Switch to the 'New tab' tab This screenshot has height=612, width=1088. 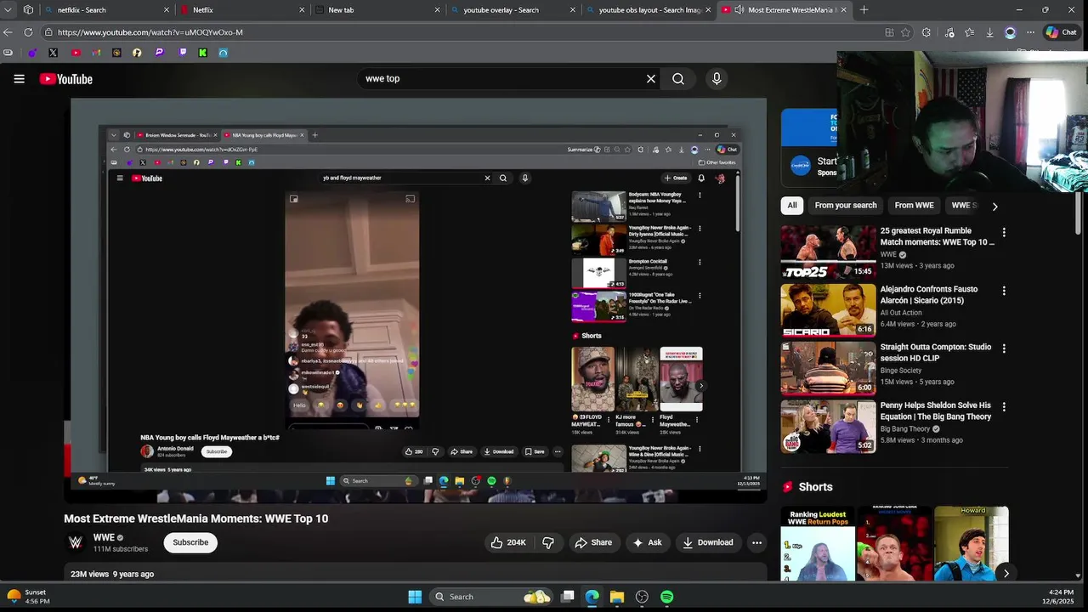pos(377,10)
